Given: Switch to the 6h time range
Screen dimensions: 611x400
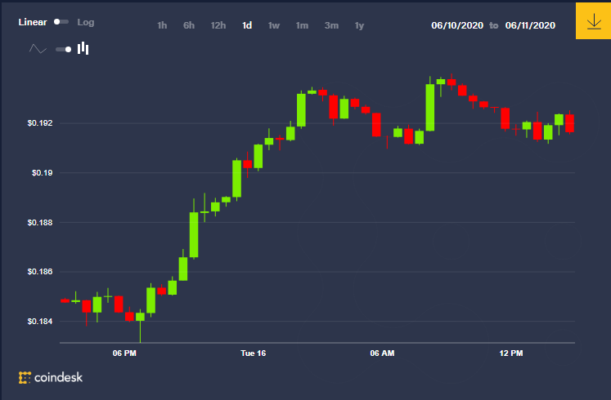Looking at the screenshot, I should [189, 25].
